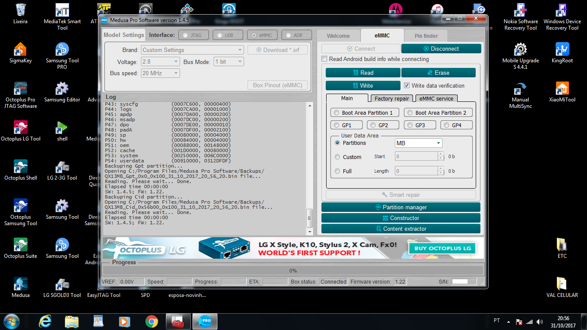Screen dimensions: 587x330
Task: Open the Lixeira recycle bin icon
Action: (21, 13)
